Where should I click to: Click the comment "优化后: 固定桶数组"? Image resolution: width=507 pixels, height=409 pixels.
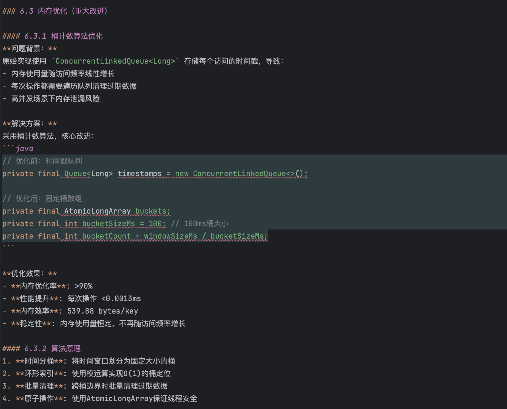click(49, 199)
